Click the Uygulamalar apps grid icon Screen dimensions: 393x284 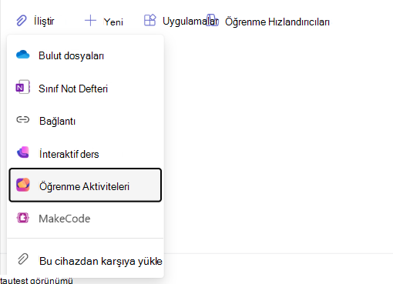tap(149, 20)
